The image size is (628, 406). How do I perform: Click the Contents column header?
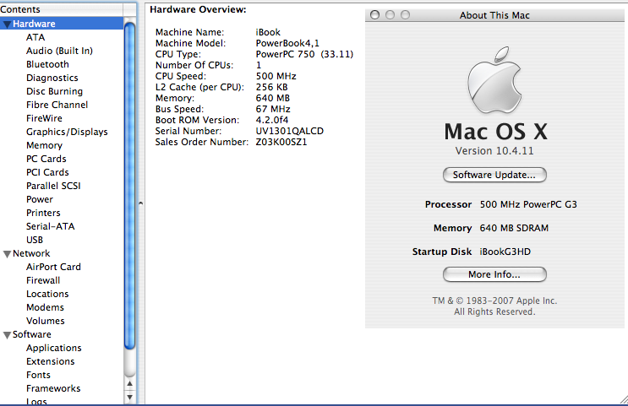click(62, 9)
